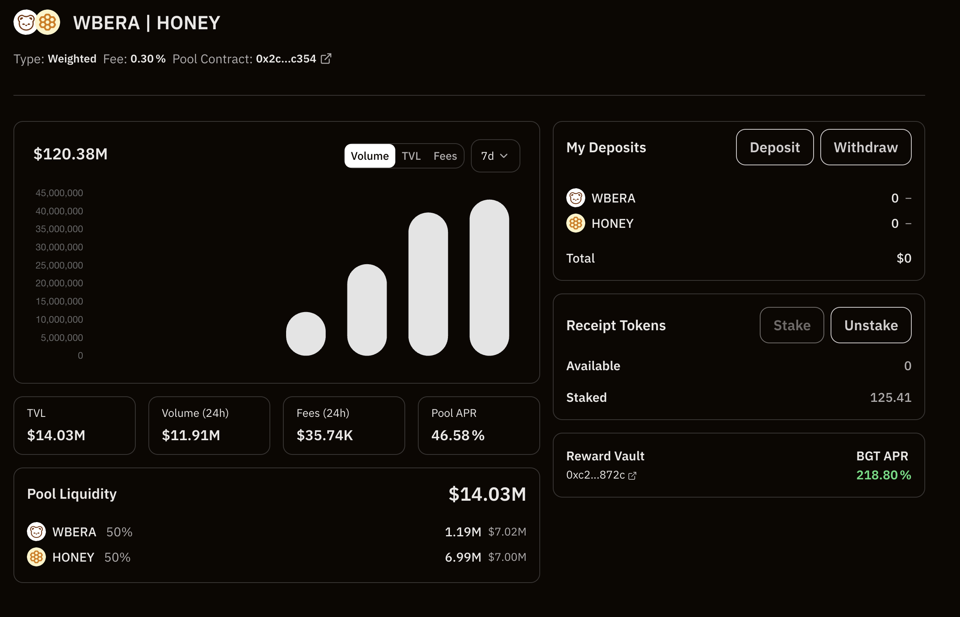This screenshot has width=960, height=617.
Task: Click the Unstake button
Action: [x=871, y=325]
